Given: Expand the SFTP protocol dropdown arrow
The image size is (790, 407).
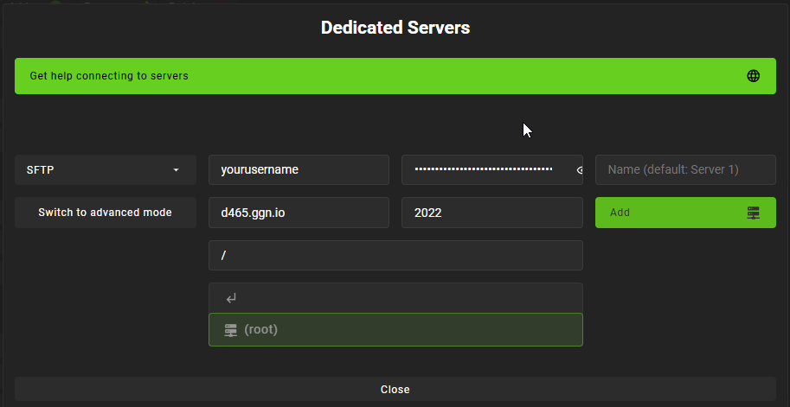Looking at the screenshot, I should coord(177,170).
